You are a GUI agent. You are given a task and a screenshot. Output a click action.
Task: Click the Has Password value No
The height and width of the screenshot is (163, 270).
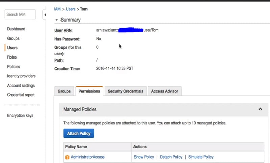(99, 39)
